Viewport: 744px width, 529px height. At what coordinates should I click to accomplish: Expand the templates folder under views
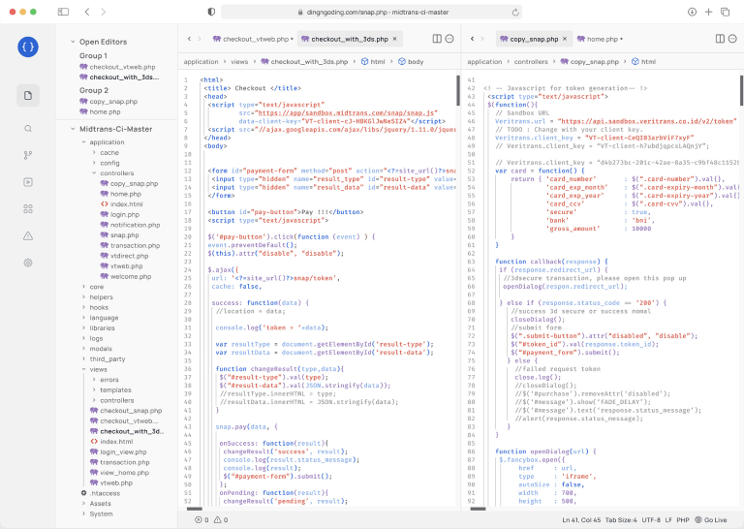point(94,390)
